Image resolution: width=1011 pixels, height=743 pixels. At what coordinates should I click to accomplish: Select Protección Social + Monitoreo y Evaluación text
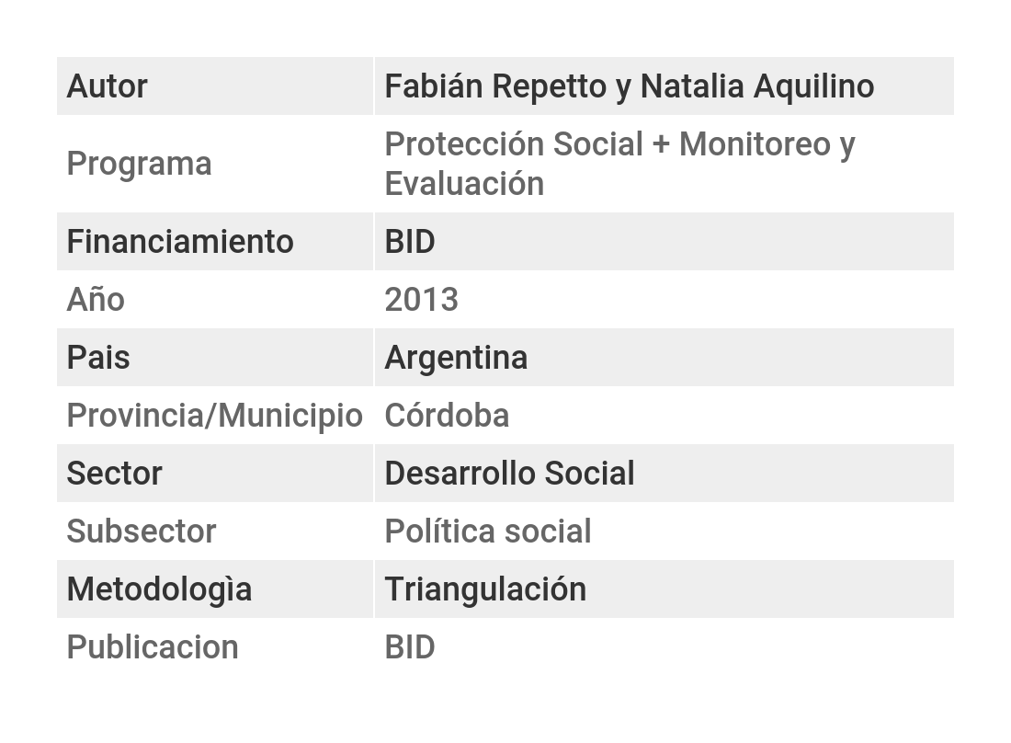point(619,164)
